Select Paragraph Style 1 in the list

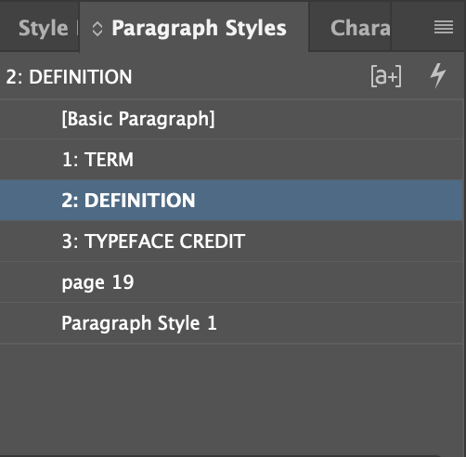click(x=231, y=323)
